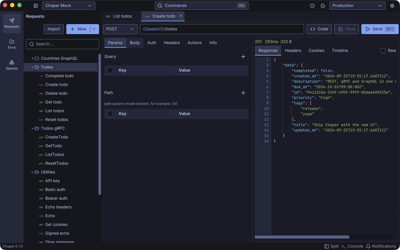Open the info icon in title bar

(312, 5)
